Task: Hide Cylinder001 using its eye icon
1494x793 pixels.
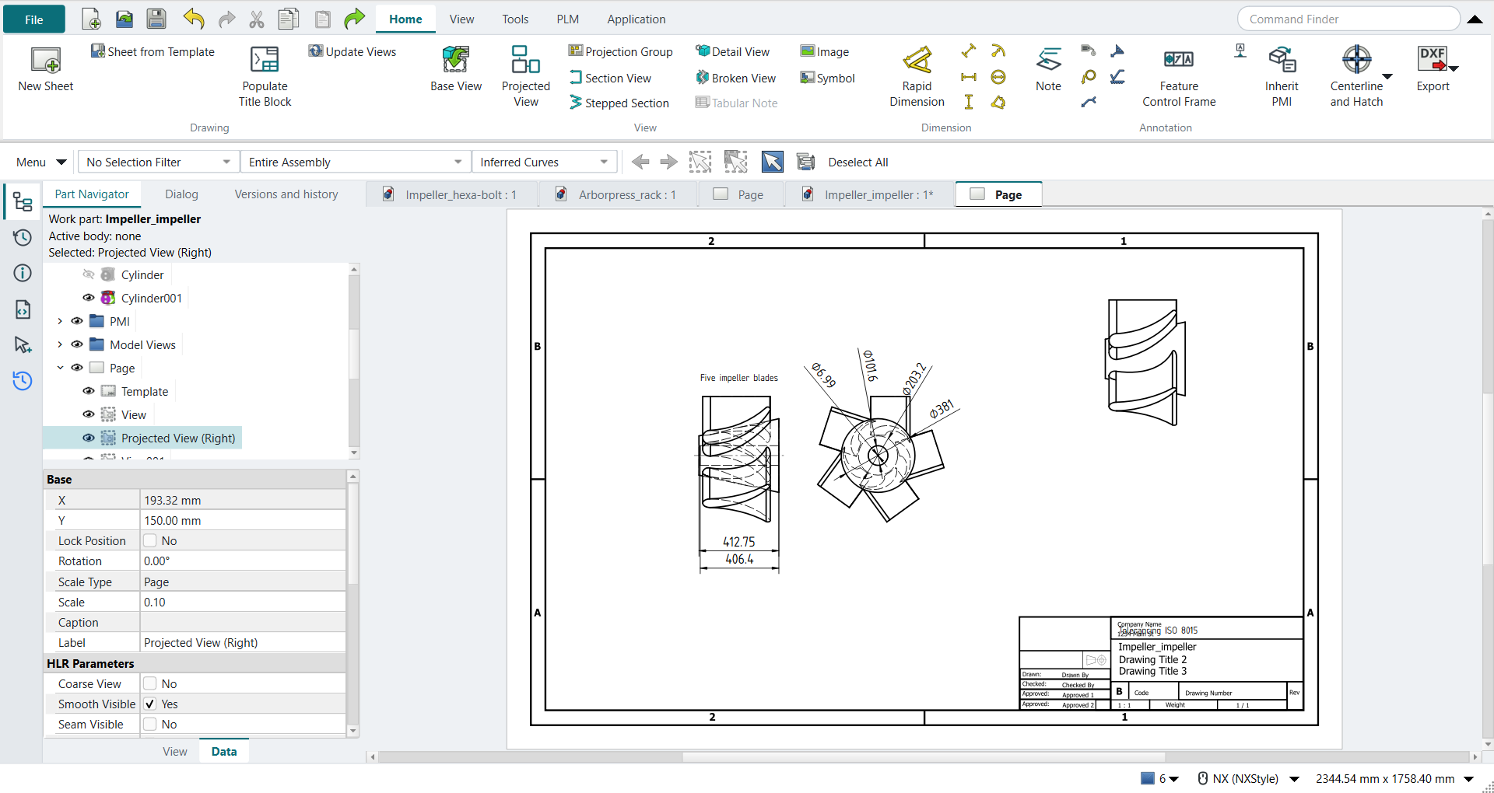Action: coord(89,298)
